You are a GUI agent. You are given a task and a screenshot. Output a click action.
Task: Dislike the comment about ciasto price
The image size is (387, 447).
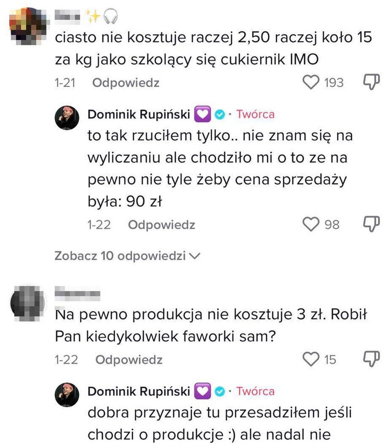click(x=370, y=83)
